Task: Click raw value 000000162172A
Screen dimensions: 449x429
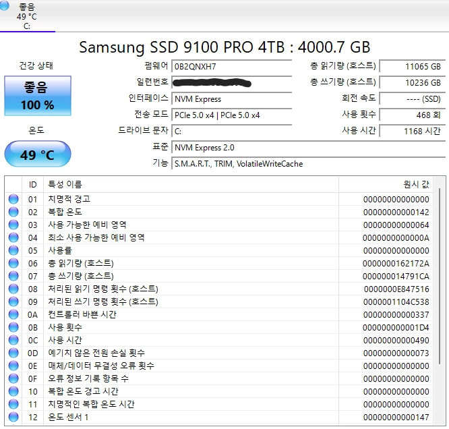Action: 396,264
